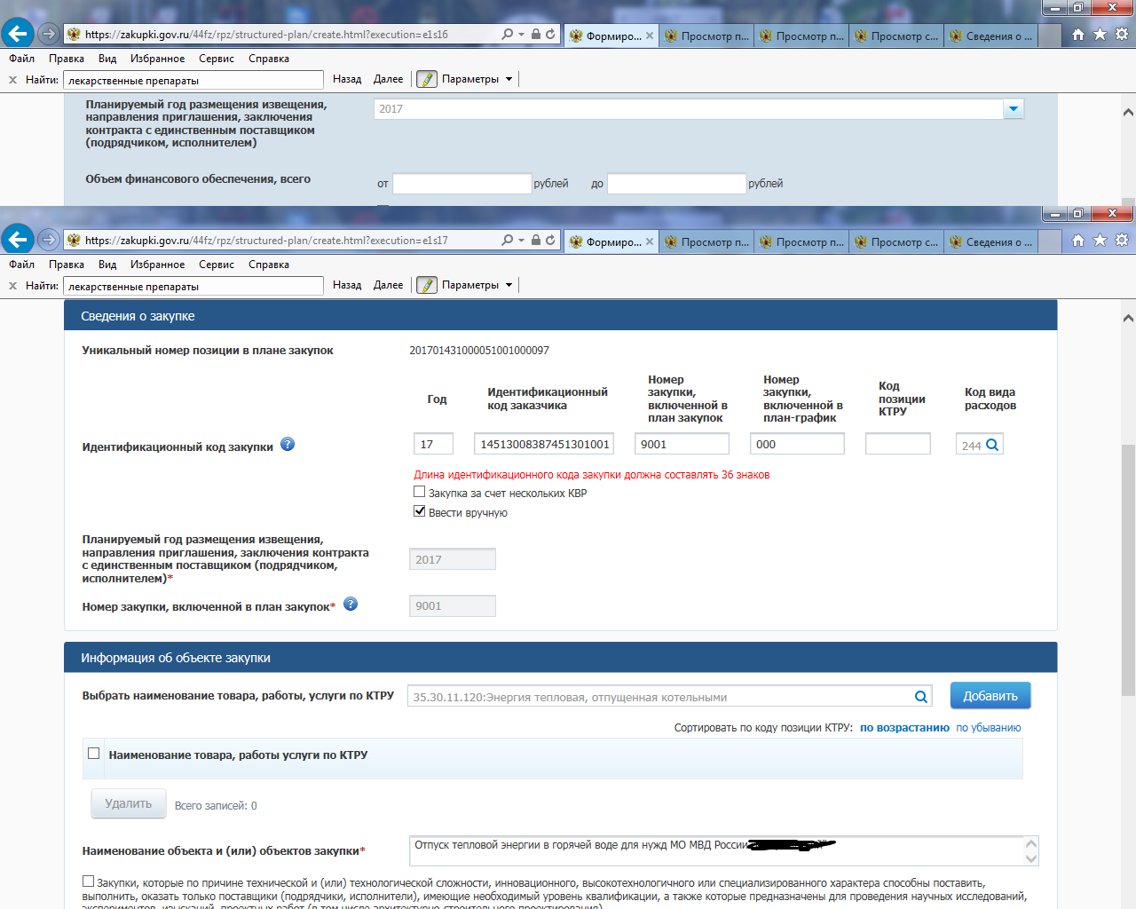Viewport: 1136px width, 909px height.
Task: Click the empty Код позиции КТРУ field
Action: coord(898,444)
